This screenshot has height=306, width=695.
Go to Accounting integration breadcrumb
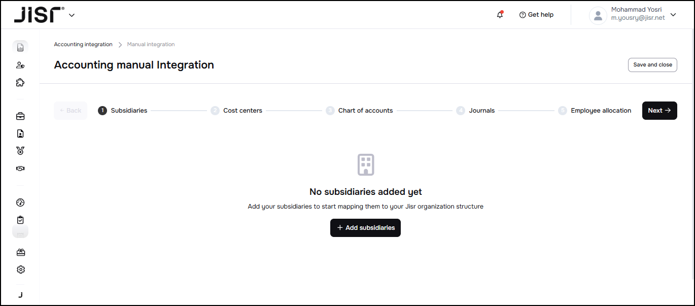click(x=83, y=45)
